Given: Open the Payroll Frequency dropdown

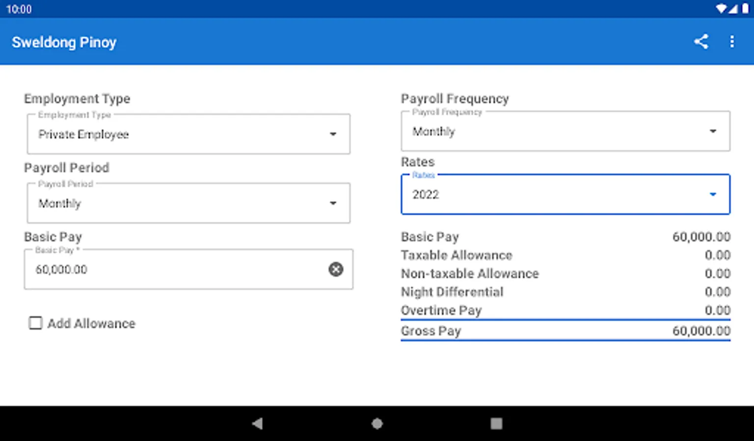Looking at the screenshot, I should (565, 131).
